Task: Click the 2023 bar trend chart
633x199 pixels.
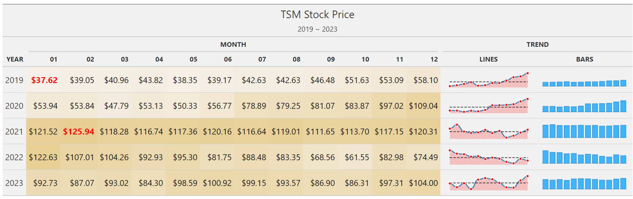Action: pos(584,183)
